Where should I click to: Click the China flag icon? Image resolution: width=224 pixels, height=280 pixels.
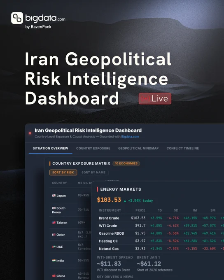coord(54,276)
